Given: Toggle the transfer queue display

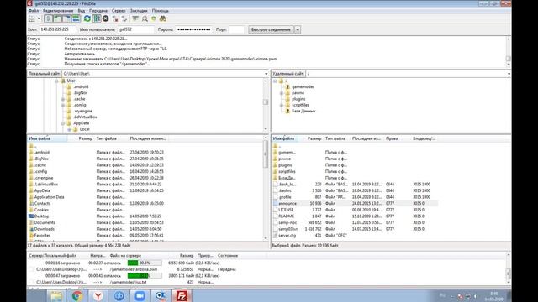Looking at the screenshot, I should [x=76, y=18].
